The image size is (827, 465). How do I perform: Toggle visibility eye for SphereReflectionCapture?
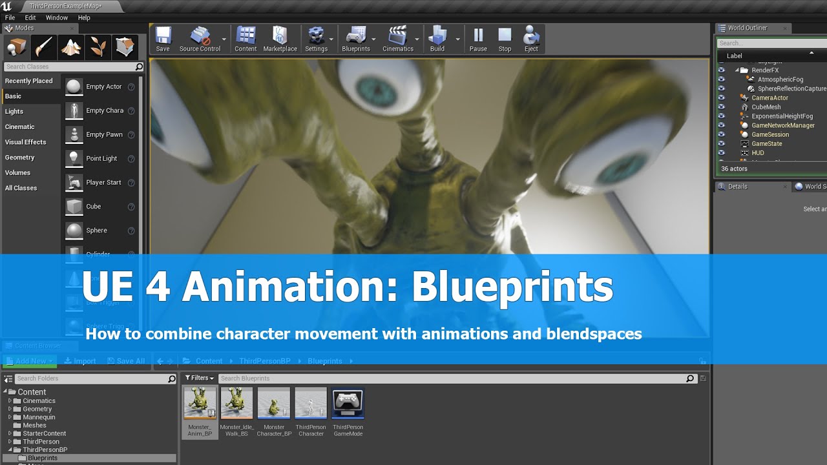click(x=722, y=88)
